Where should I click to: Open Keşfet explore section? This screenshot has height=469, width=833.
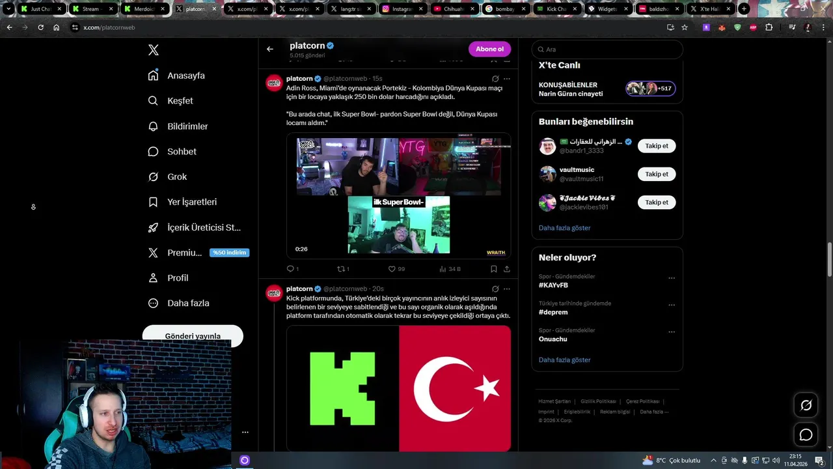[171, 101]
